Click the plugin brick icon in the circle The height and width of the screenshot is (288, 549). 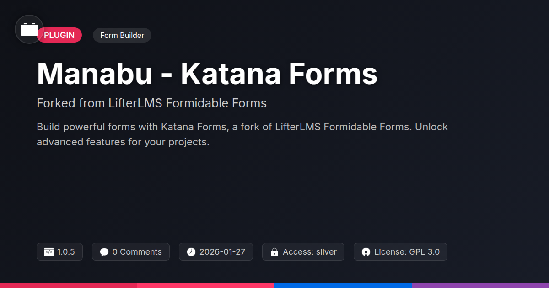coord(29,29)
